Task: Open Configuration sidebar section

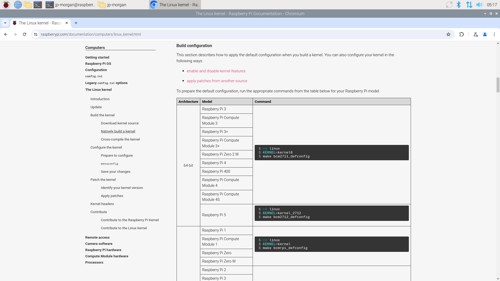Action: tap(96, 70)
